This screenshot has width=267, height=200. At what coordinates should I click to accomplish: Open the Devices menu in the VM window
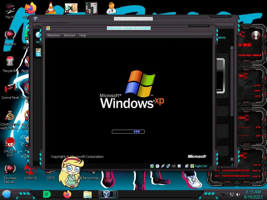pos(69,35)
